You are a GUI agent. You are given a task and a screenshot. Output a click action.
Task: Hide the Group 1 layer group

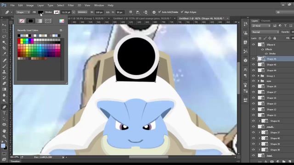(254, 76)
